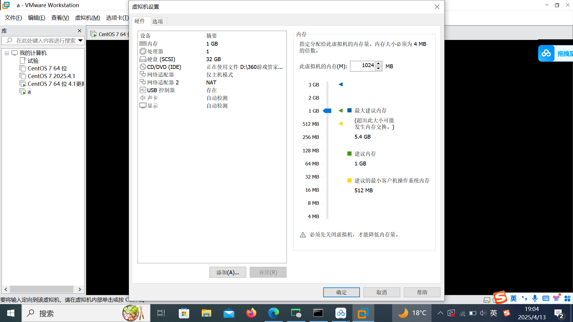Viewport: 573px width, 322px height.
Task: Select the 处理器 processor device icon
Action: pyautogui.click(x=143, y=51)
